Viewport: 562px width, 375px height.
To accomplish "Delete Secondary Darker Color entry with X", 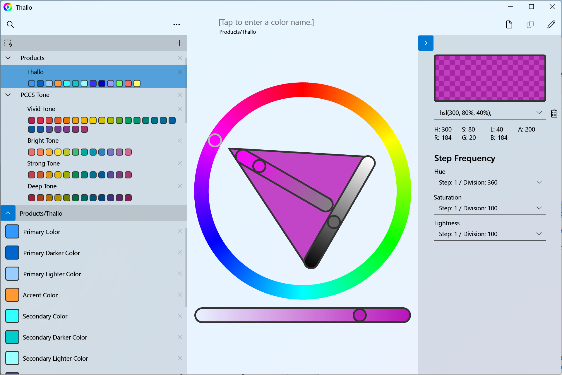I will click(x=180, y=337).
